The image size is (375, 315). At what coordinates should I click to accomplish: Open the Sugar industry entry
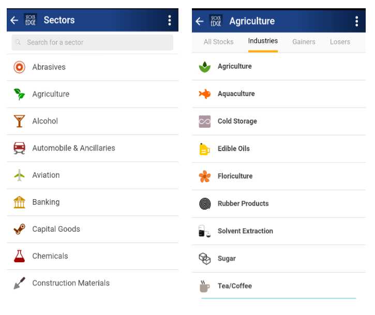pos(227,259)
